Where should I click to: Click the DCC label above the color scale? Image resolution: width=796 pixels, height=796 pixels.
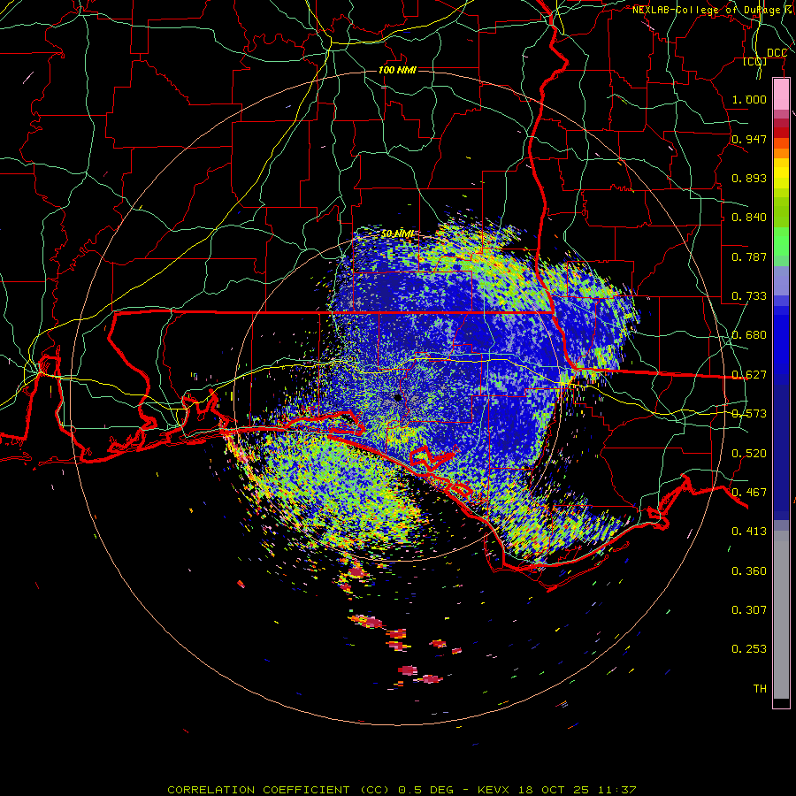(777, 53)
